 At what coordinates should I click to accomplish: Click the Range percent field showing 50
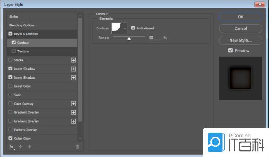(155, 38)
